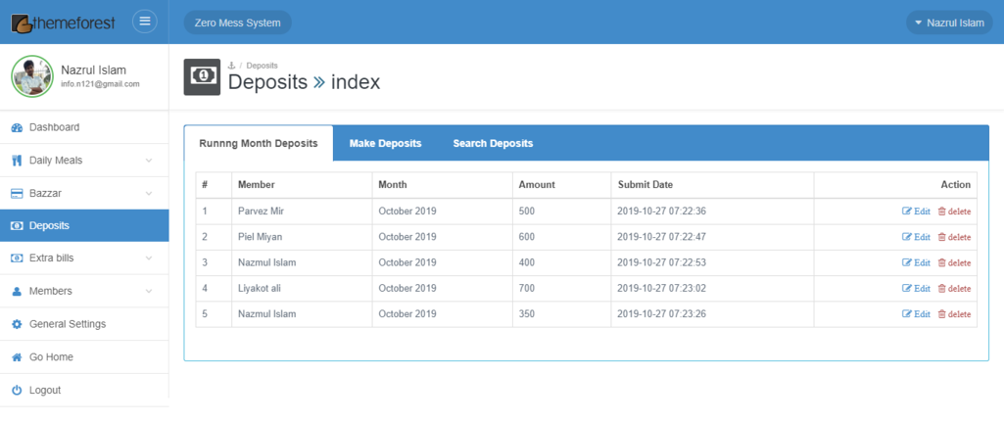1004x423 pixels.
Task: Switch to the Make Deposits tab
Action: tap(385, 143)
